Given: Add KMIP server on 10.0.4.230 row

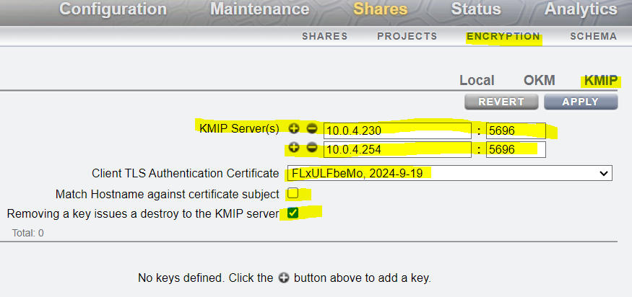Looking at the screenshot, I should pyautogui.click(x=294, y=129).
